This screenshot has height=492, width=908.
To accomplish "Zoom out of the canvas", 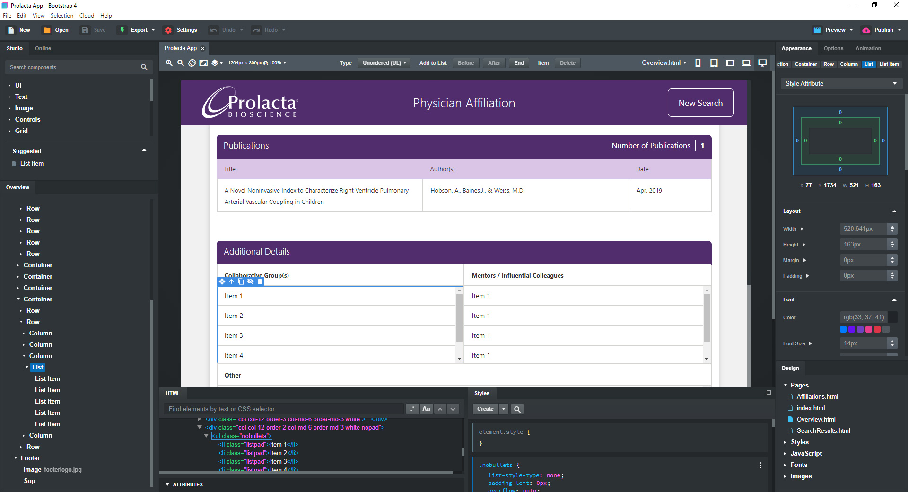I will pos(181,63).
